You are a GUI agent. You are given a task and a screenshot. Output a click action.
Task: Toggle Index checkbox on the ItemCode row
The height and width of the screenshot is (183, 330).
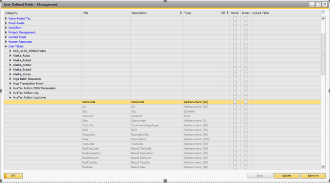246,102
